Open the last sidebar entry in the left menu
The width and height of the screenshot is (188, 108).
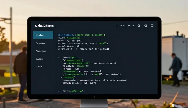coord(39,67)
